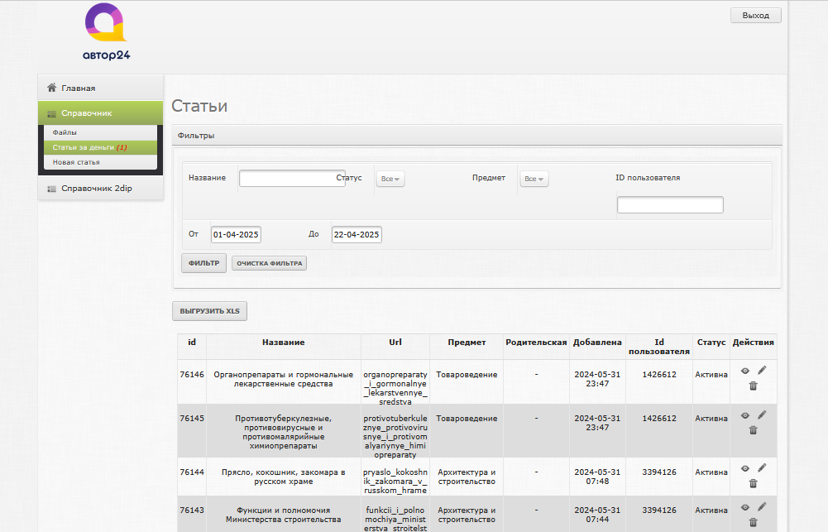Image resolution: width=828 pixels, height=532 pixels.
Task: Click the От date field
Action: 236,235
